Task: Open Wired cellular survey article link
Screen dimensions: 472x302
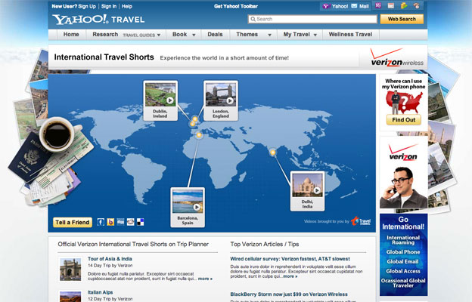Action: (290, 259)
